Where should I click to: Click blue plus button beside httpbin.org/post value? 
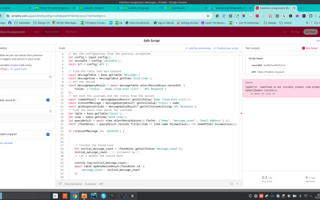point(48,134)
